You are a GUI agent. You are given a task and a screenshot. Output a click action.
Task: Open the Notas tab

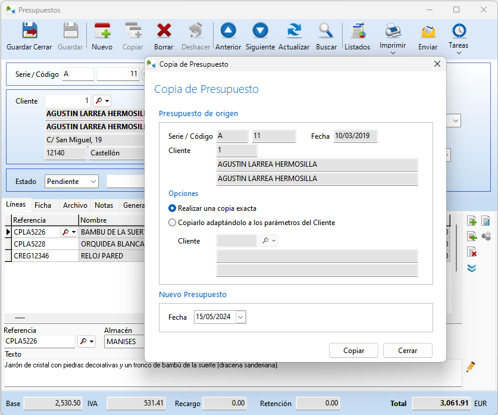(104, 205)
